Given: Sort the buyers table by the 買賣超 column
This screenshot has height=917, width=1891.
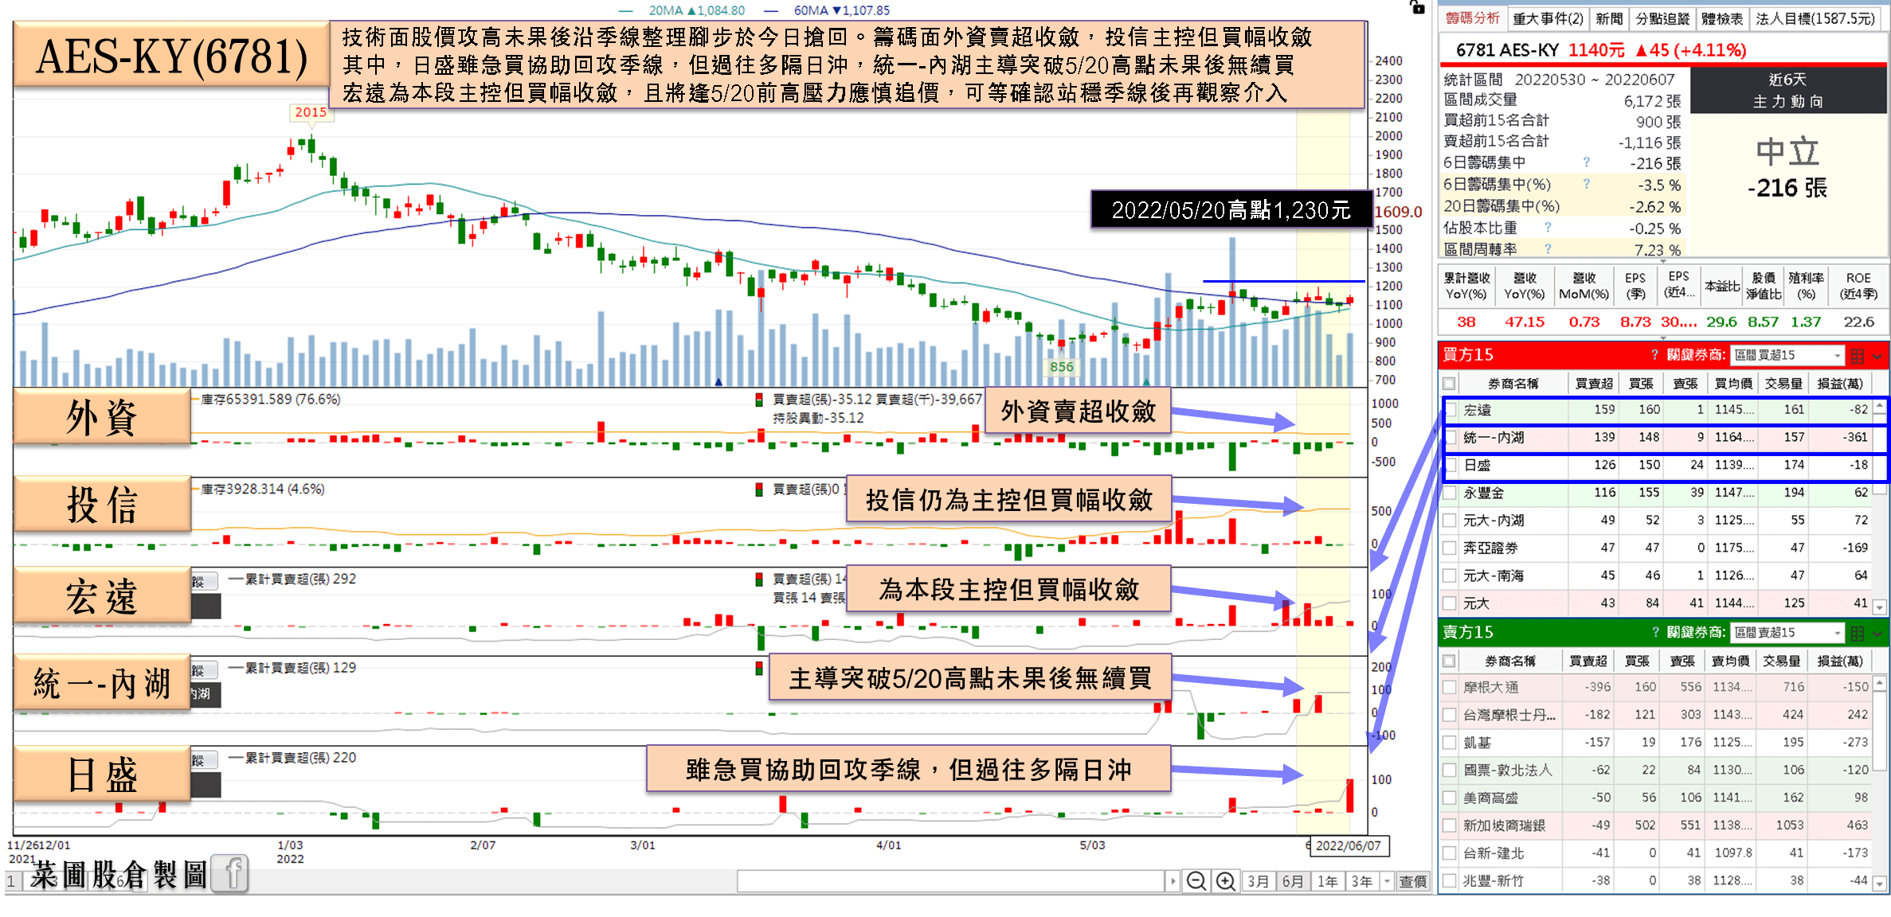Looking at the screenshot, I should (1594, 384).
